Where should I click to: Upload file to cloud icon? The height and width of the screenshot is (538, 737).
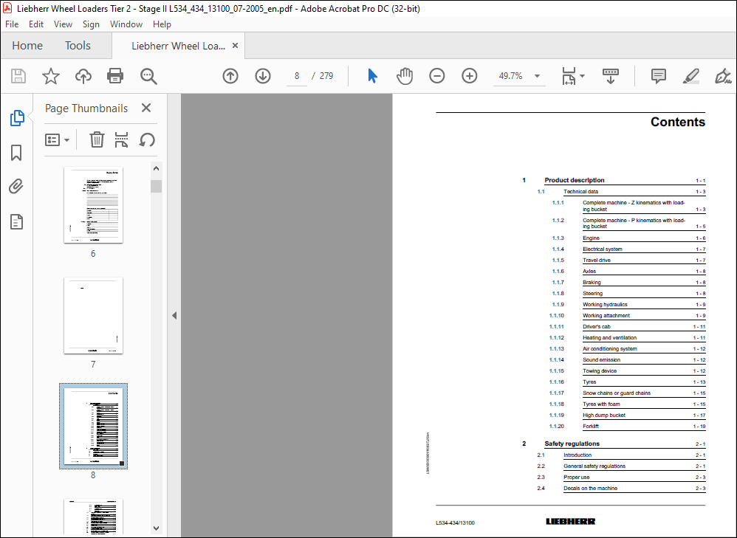point(83,76)
